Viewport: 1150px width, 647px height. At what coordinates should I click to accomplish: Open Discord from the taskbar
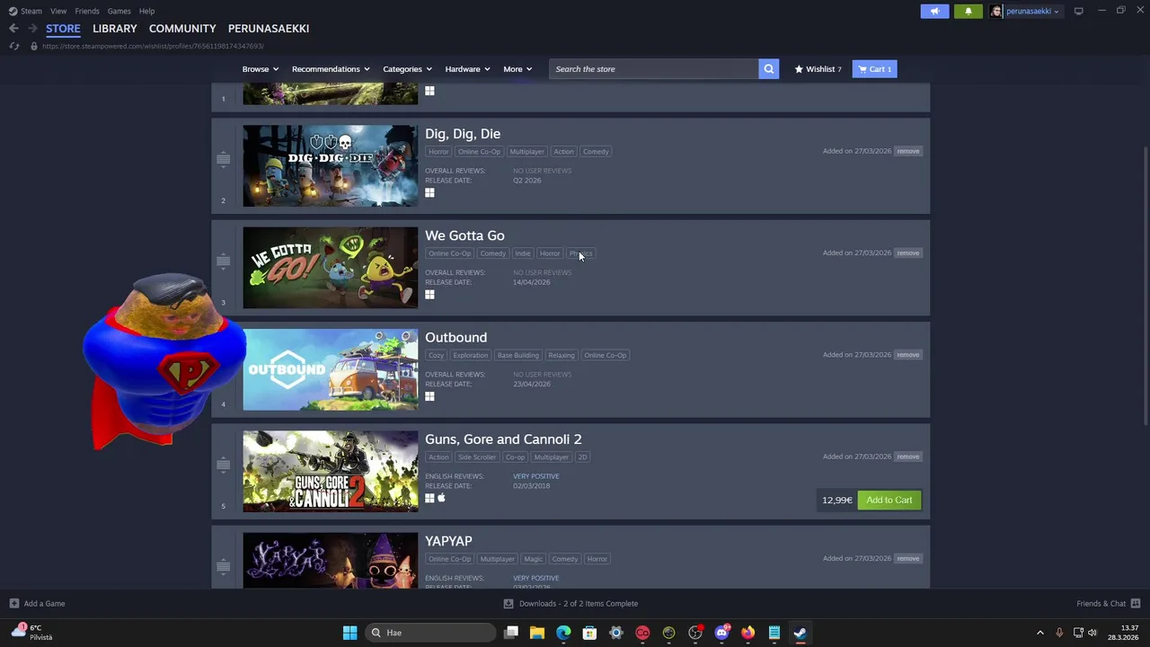click(721, 633)
